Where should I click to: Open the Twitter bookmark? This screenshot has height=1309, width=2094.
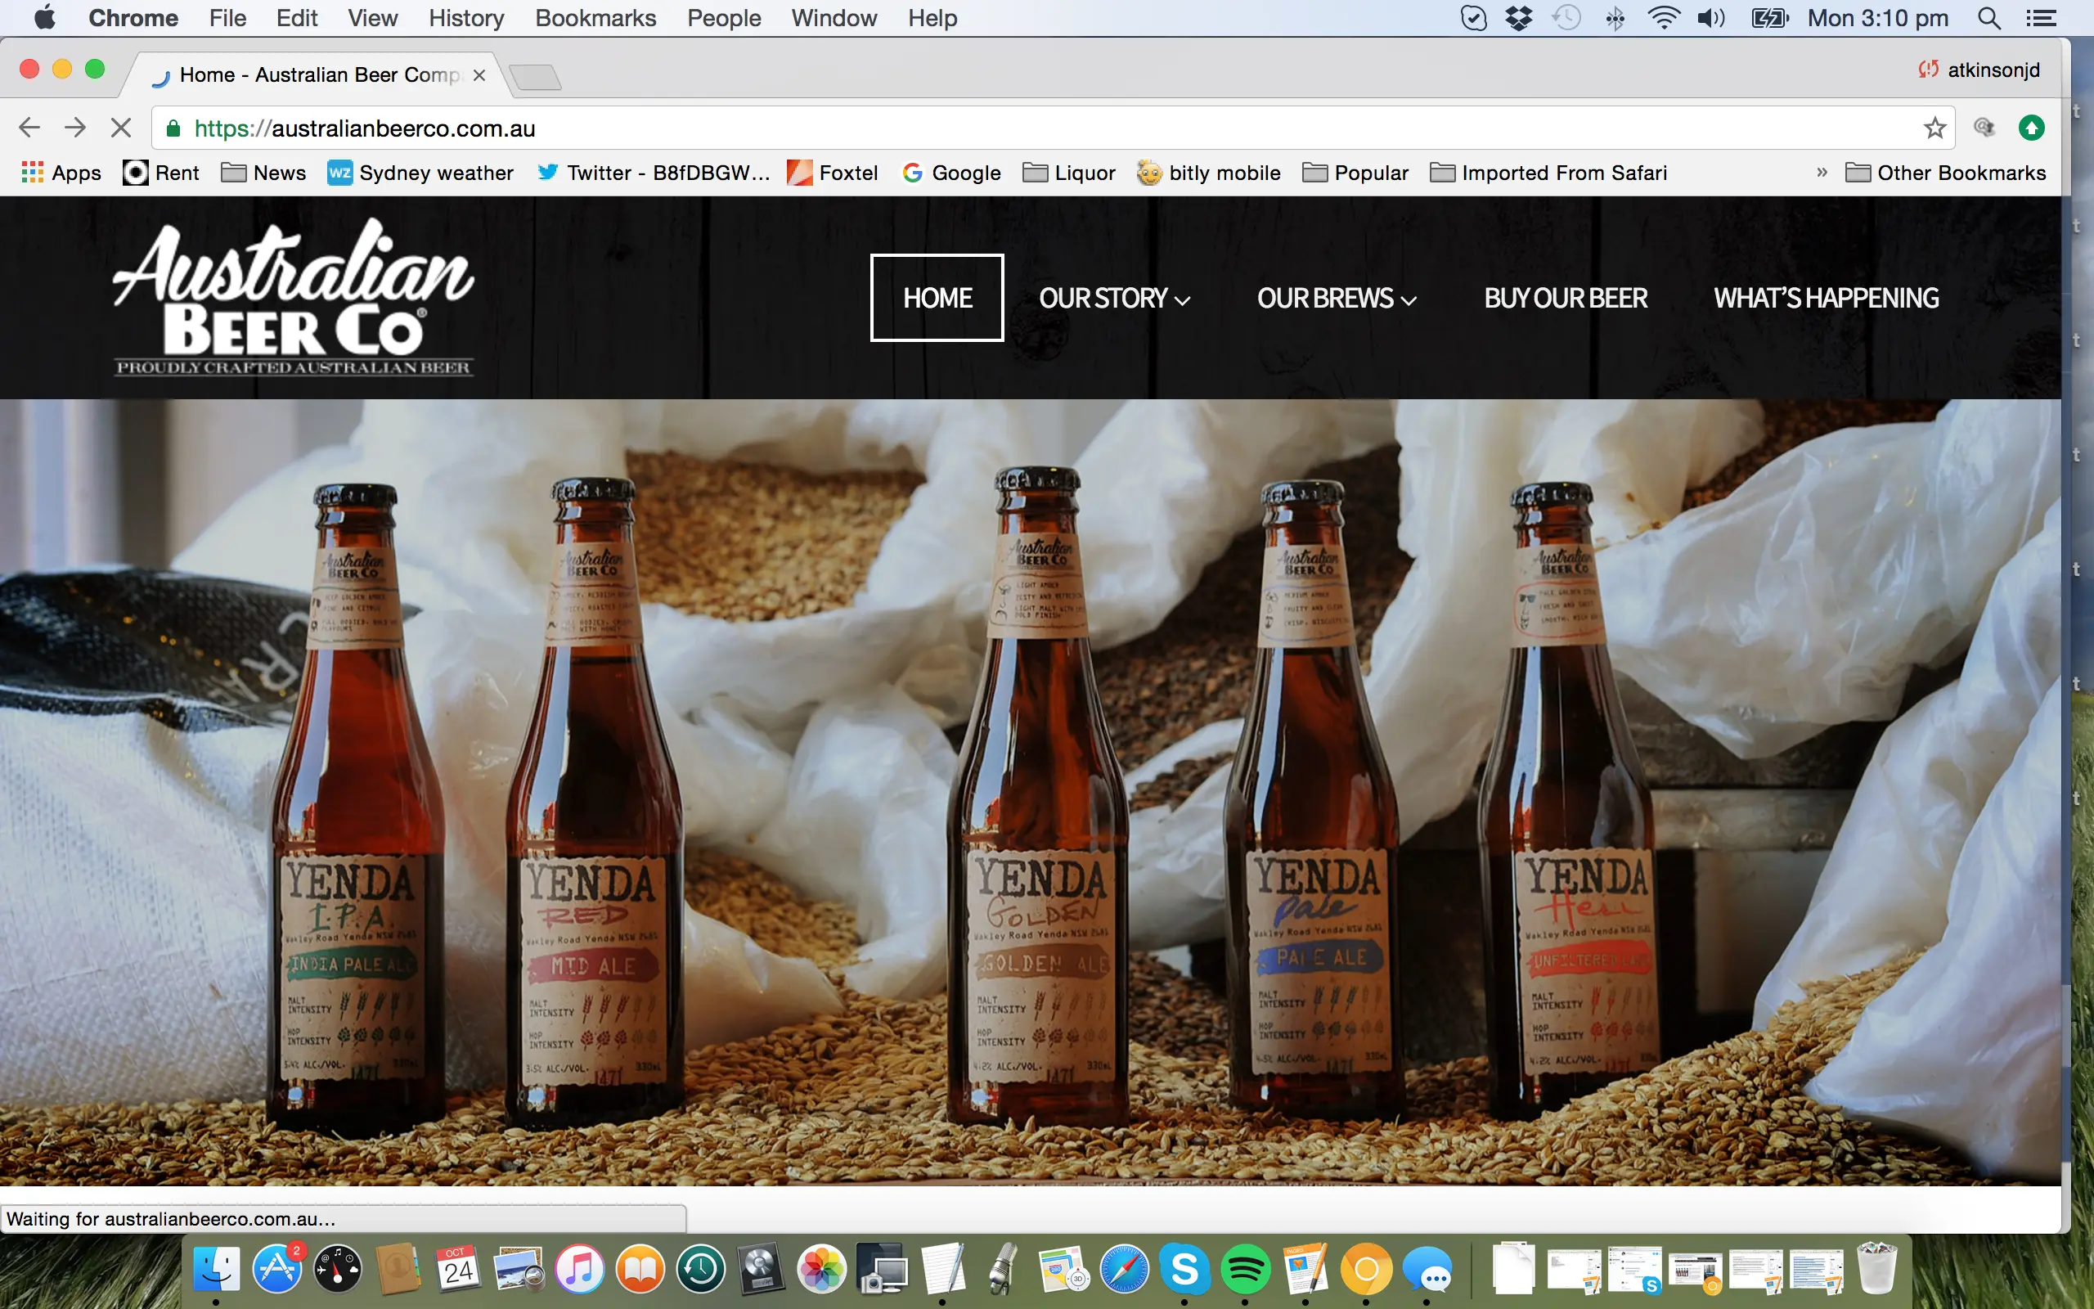pos(655,173)
